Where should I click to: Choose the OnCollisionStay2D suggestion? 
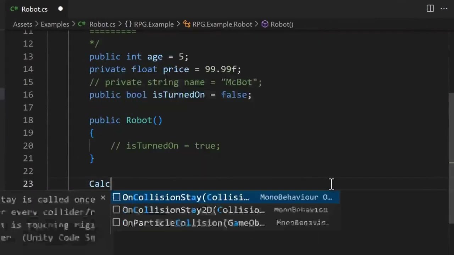226,210
